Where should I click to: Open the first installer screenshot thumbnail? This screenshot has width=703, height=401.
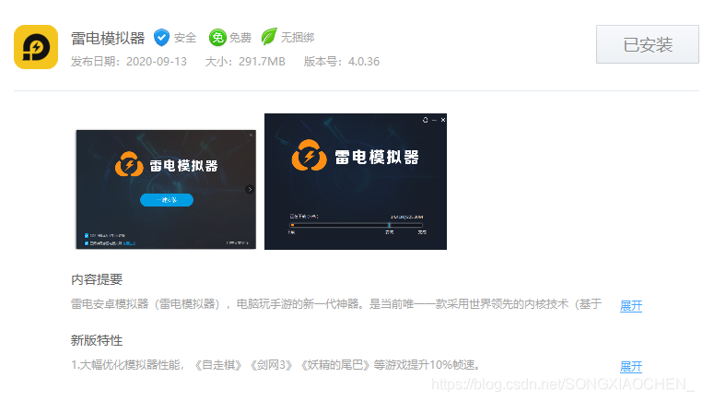[x=166, y=189]
